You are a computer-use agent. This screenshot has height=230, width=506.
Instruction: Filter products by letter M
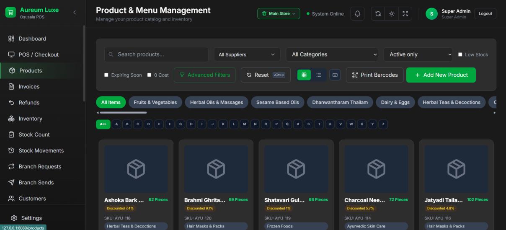245,124
